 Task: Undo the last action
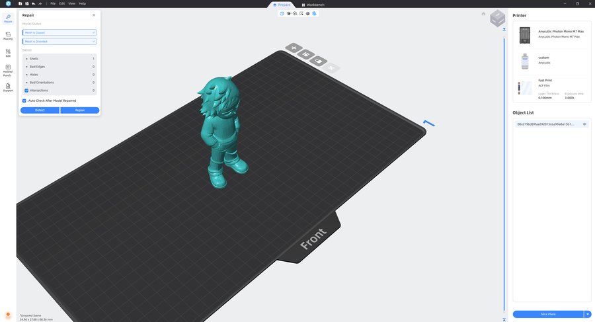click(34, 3)
